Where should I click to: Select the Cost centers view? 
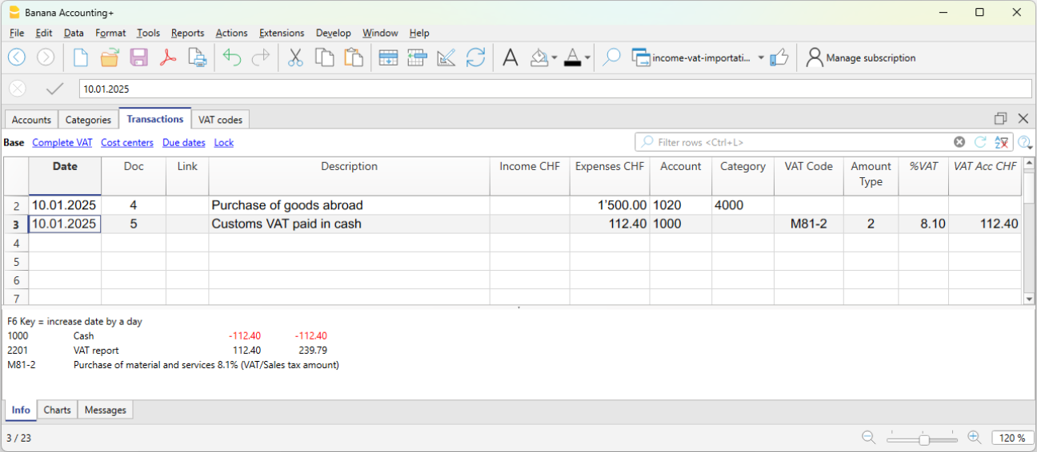[x=127, y=143]
